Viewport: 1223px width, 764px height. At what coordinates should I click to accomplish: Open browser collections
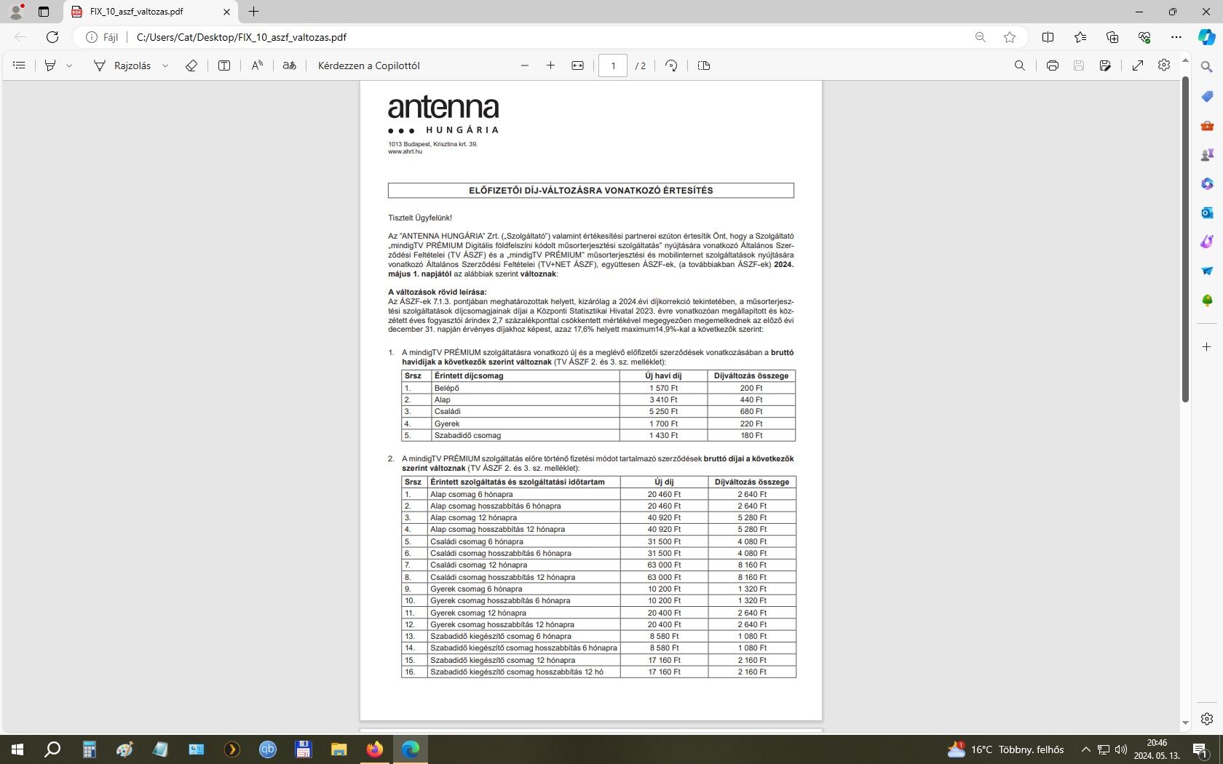tap(1112, 37)
